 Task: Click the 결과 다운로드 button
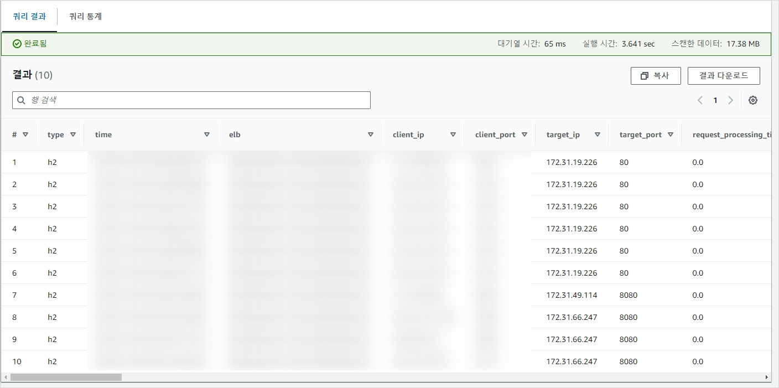(723, 76)
